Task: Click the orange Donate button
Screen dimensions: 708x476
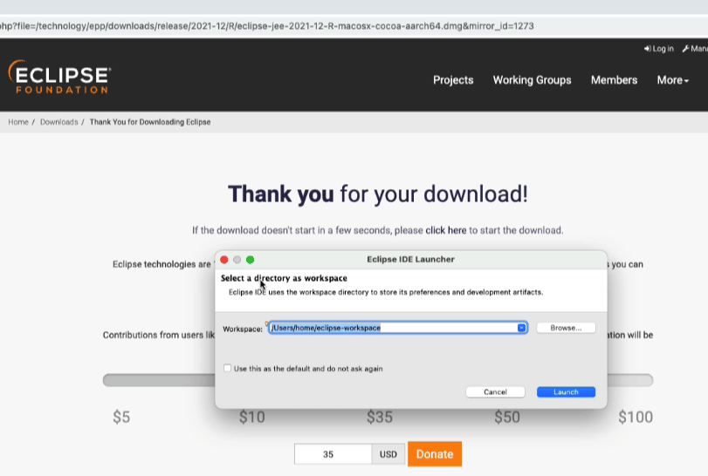Action: tap(435, 454)
